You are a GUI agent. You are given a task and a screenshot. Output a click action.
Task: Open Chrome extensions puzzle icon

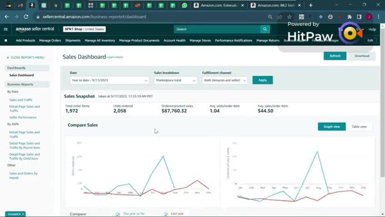(x=350, y=17)
